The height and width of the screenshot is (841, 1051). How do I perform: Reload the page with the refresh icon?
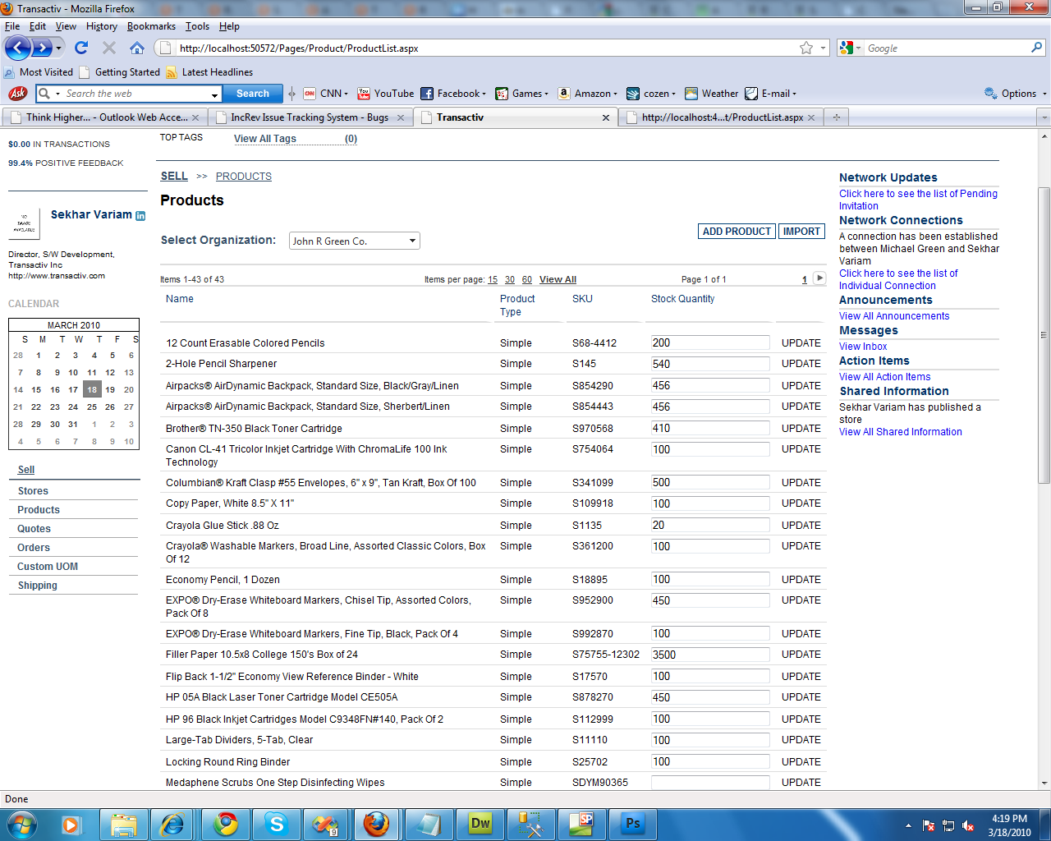pyautogui.click(x=80, y=48)
